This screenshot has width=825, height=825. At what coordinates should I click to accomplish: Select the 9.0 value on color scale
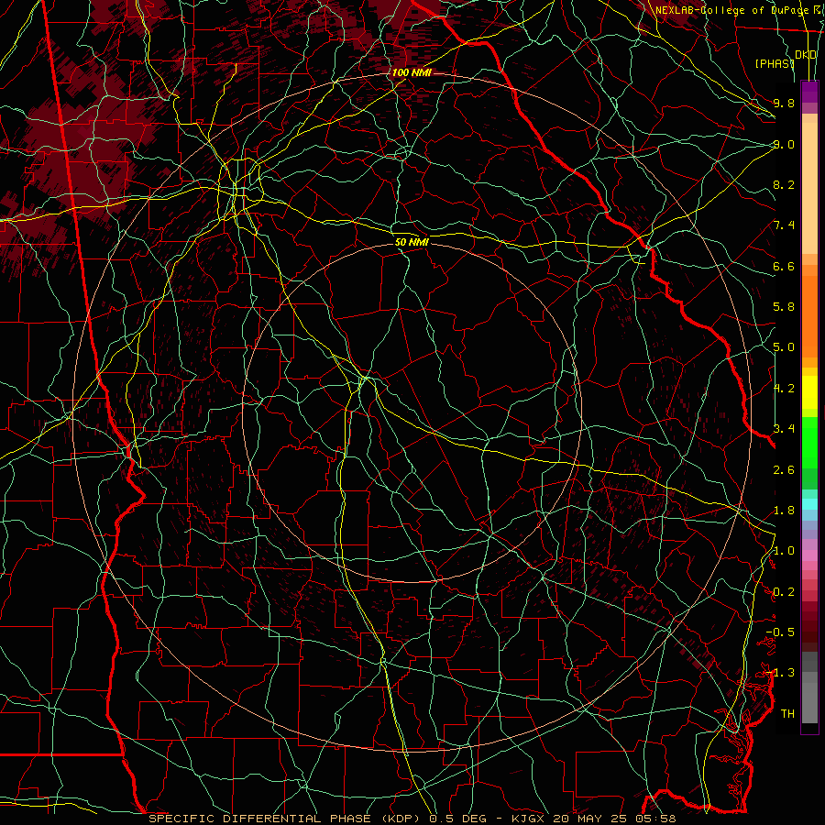[784, 144]
